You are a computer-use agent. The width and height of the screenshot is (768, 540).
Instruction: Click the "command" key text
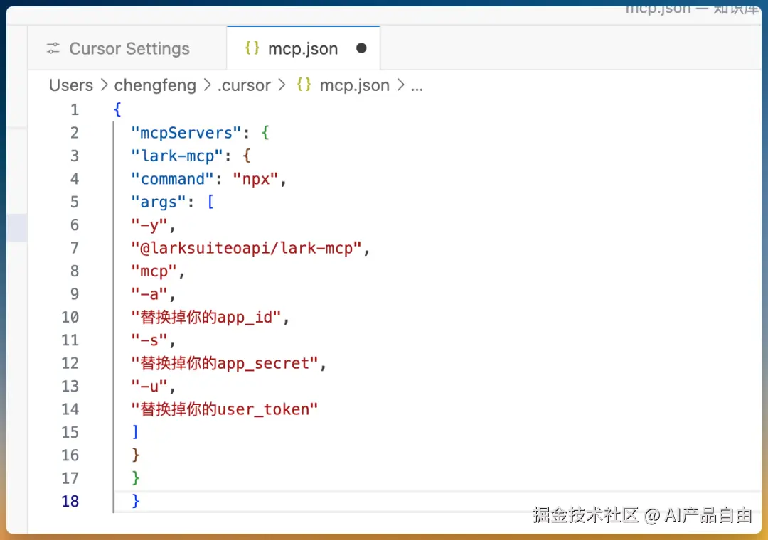[x=172, y=179]
